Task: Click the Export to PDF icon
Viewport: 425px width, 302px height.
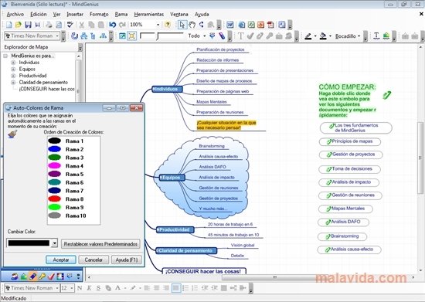Action: pos(270,25)
